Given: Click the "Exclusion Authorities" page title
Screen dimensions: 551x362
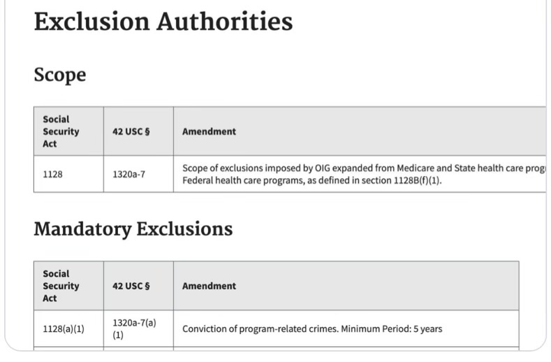Looking at the screenshot, I should click(163, 22).
